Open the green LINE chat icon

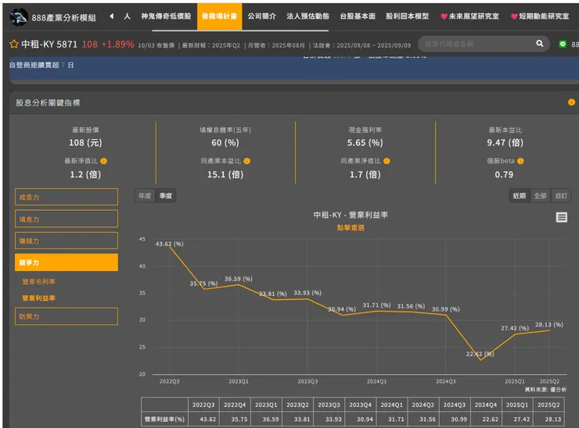pos(563,45)
